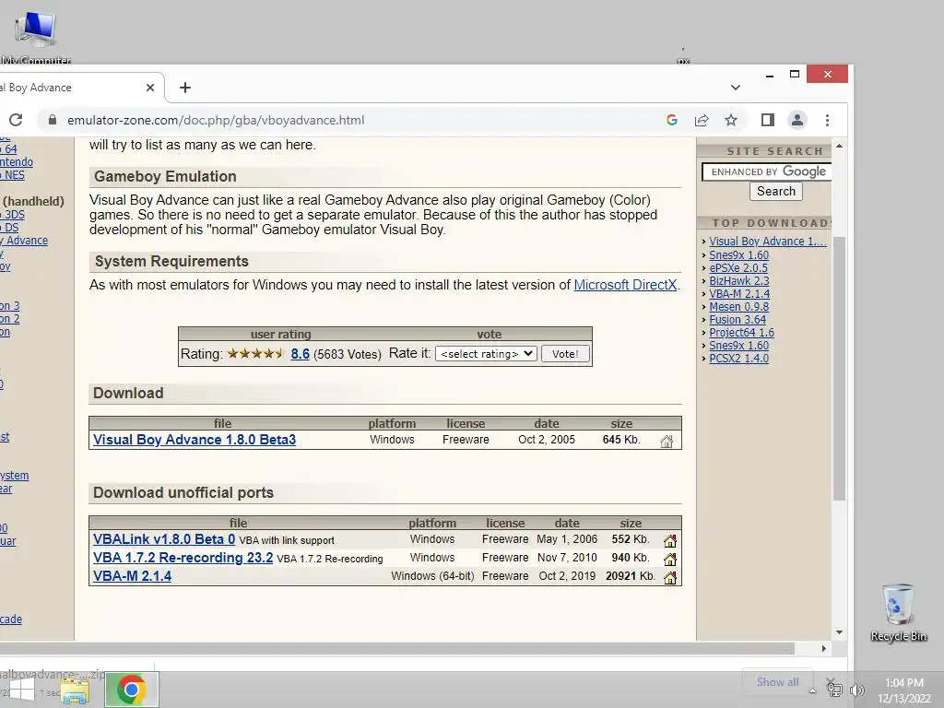Open Chrome's three-dot menu

pyautogui.click(x=827, y=120)
